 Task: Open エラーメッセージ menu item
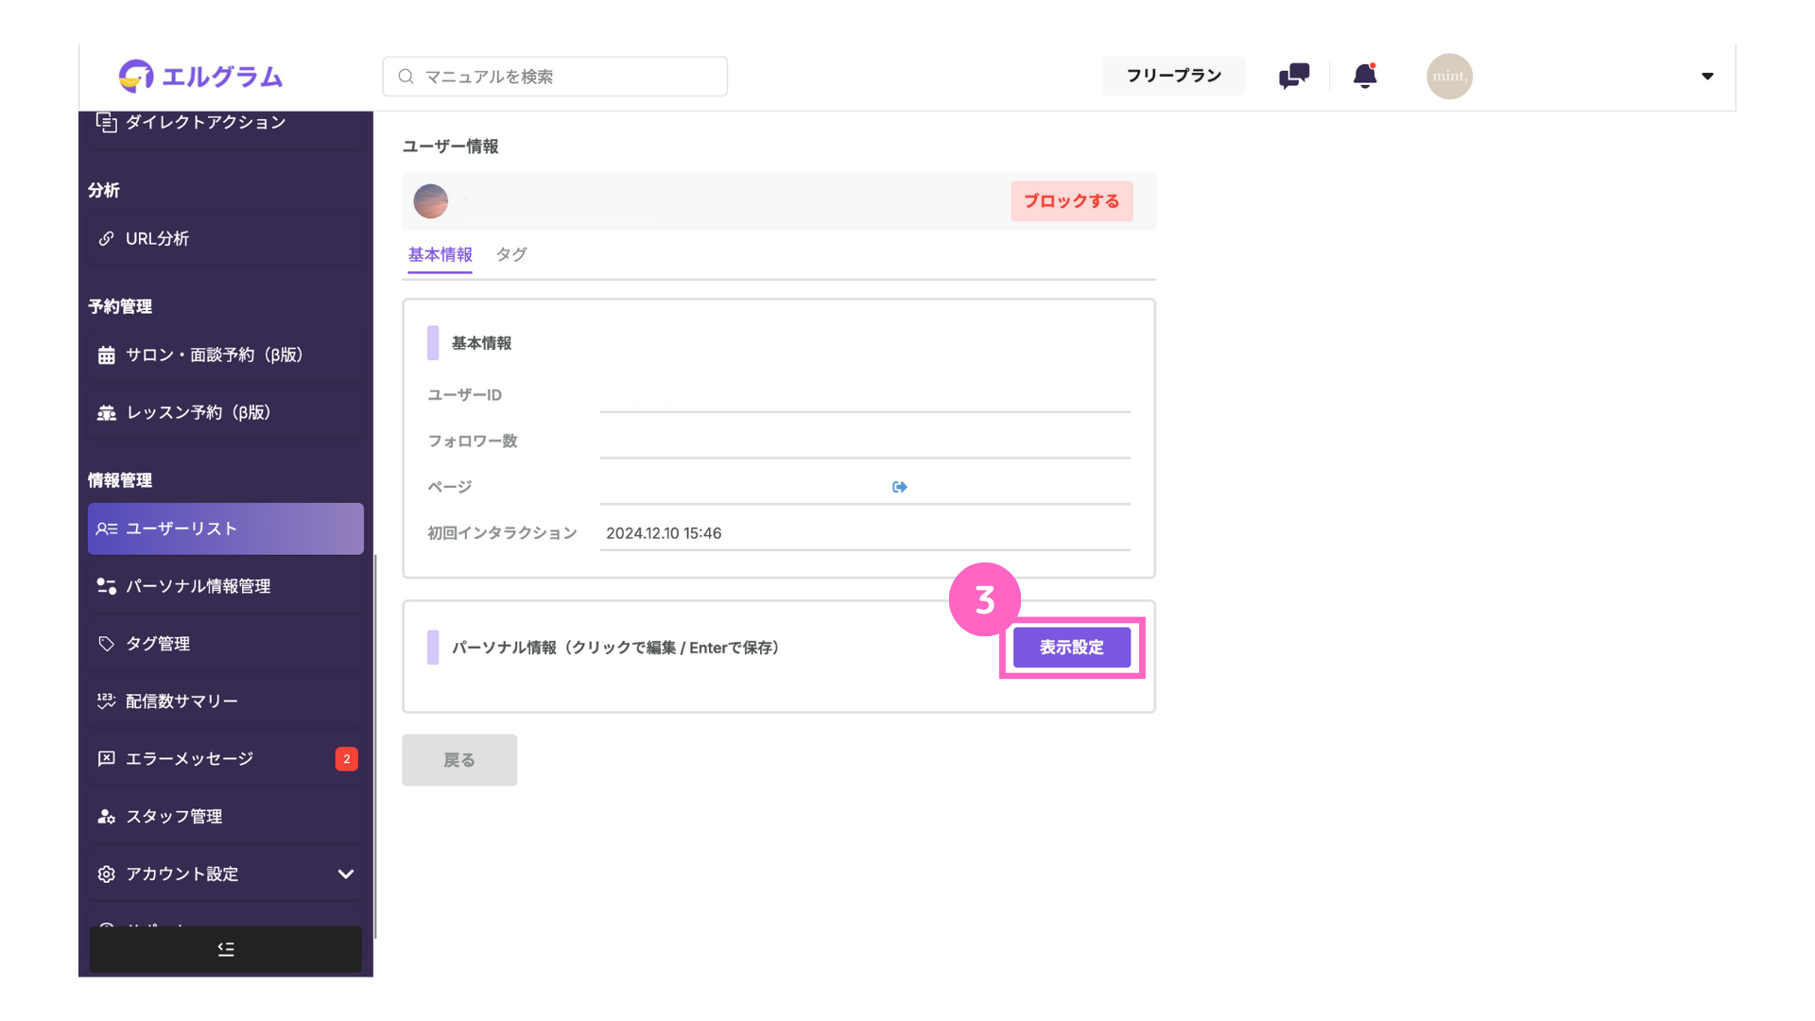(226, 759)
